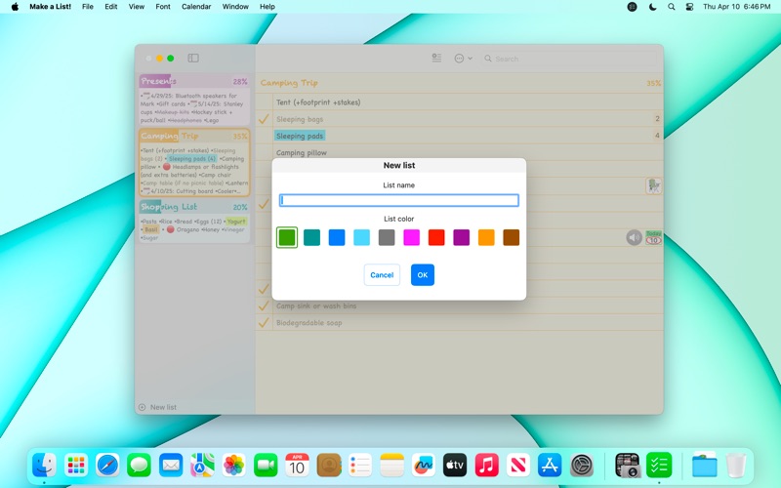This screenshot has width=781, height=488.
Task: Click the New list plus icon
Action: coord(142,407)
